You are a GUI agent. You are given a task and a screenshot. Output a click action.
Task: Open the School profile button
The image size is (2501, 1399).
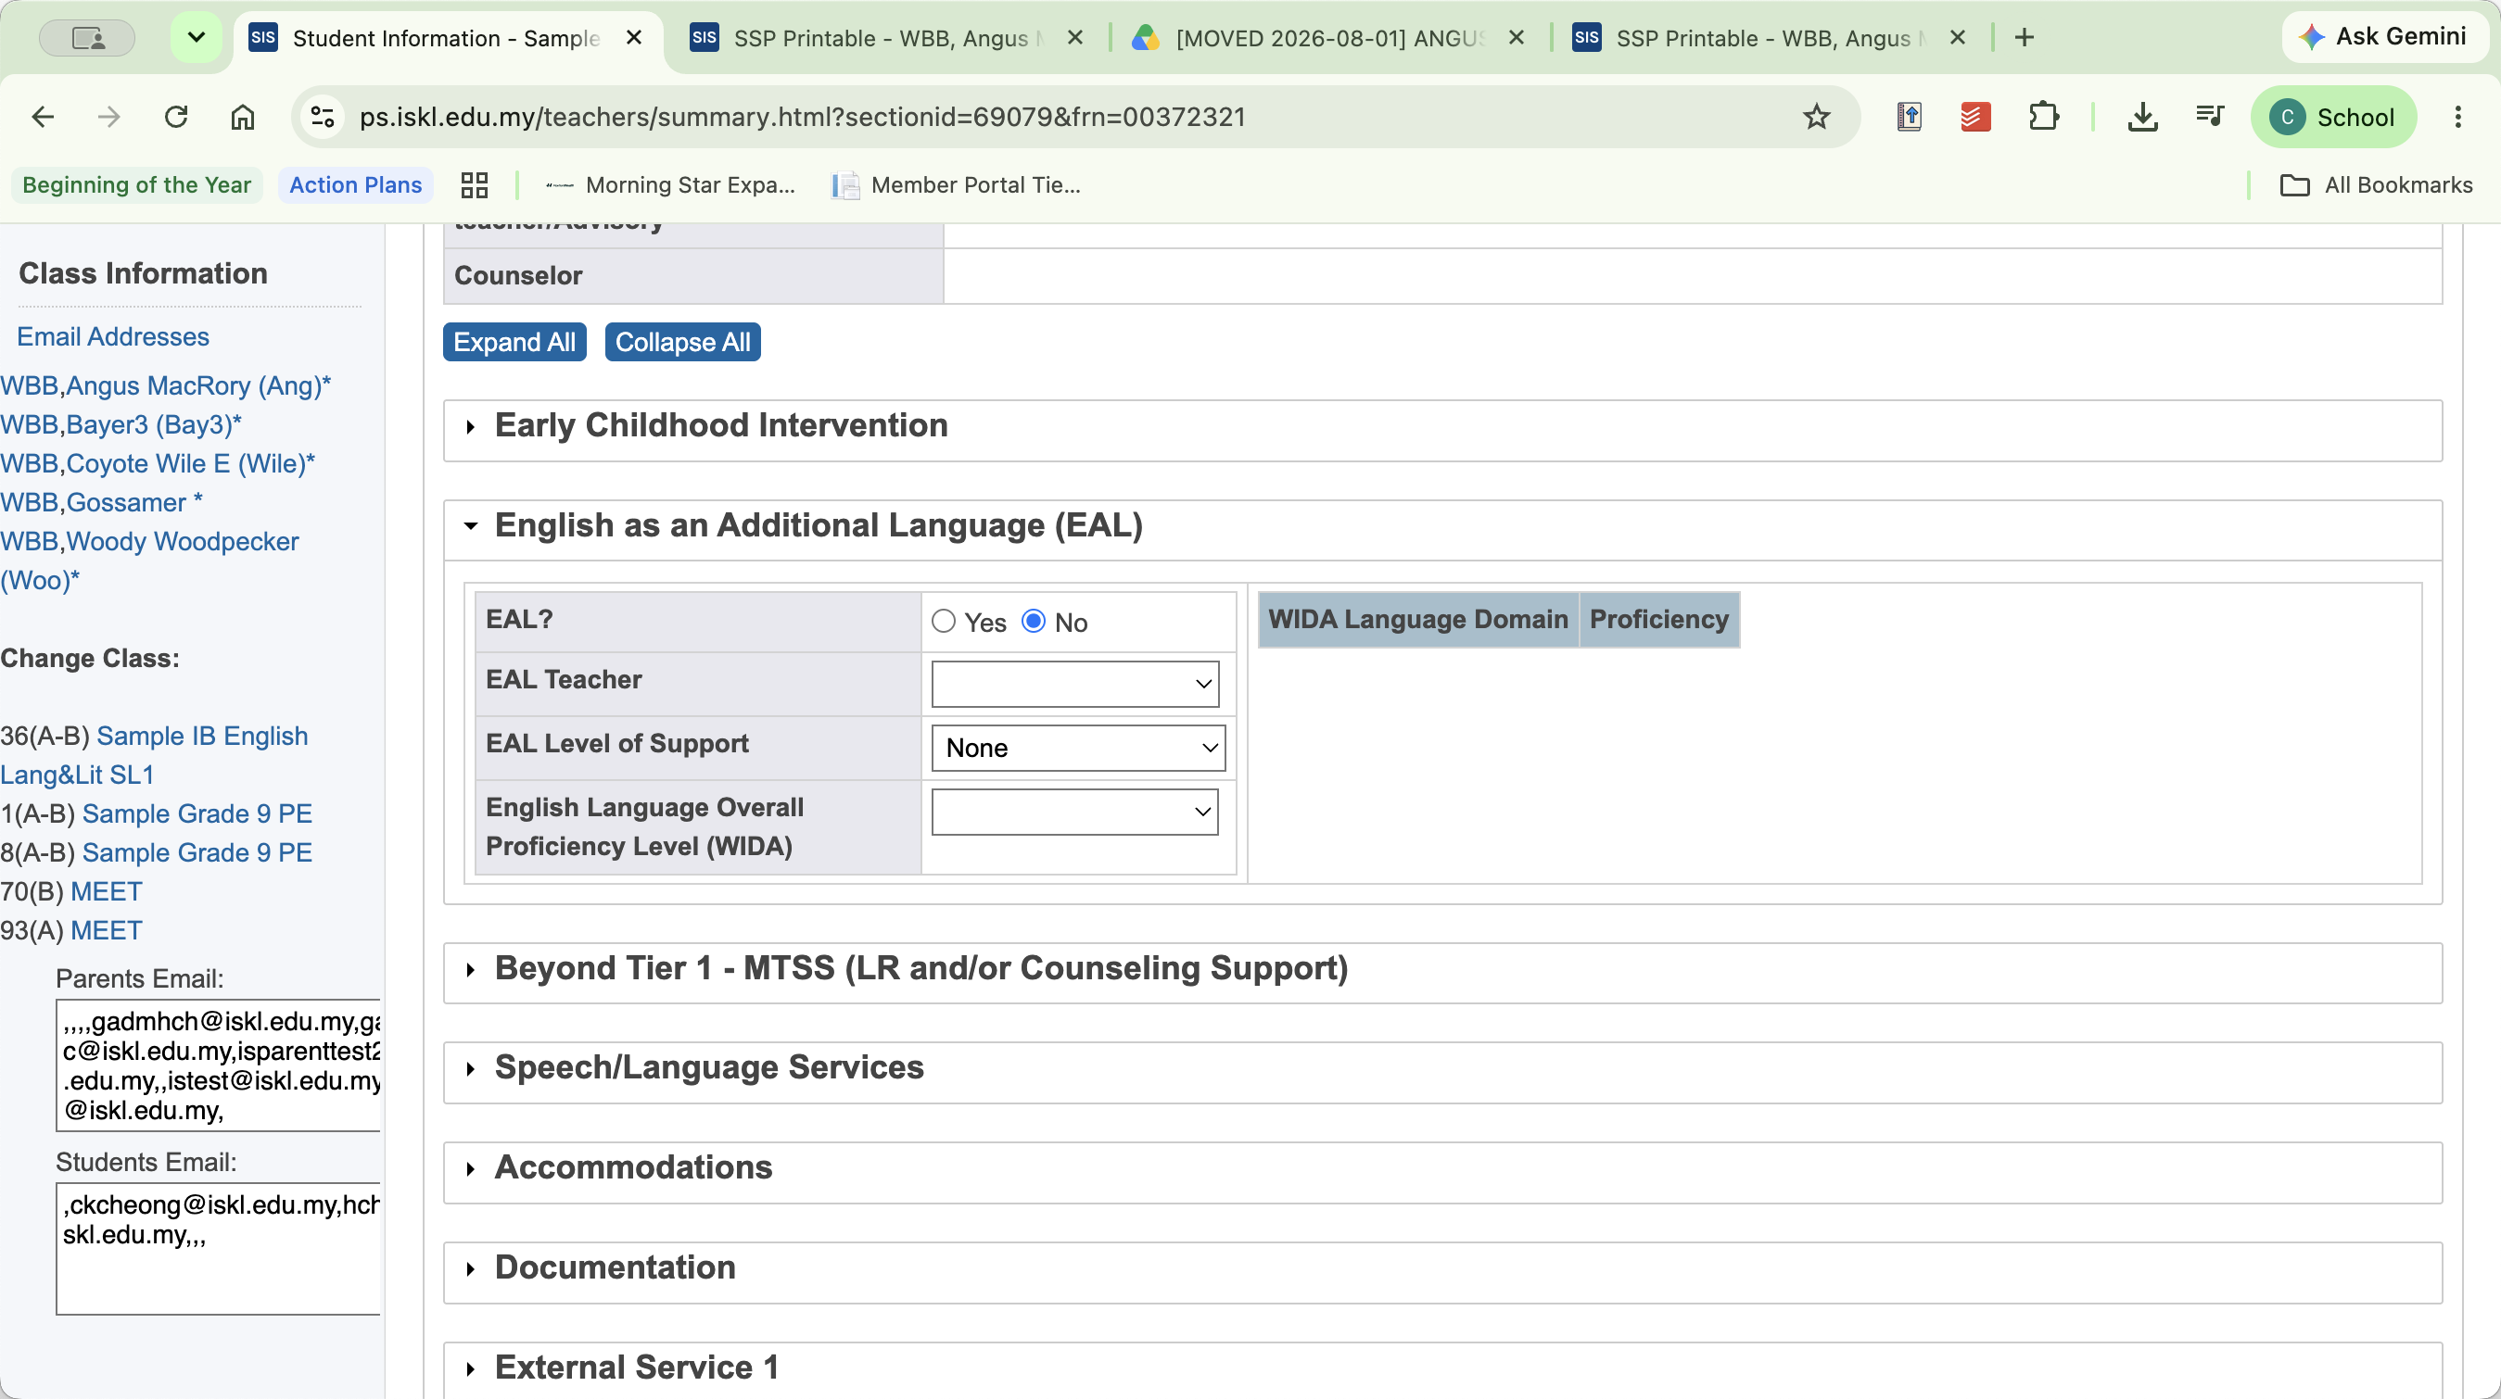tap(2333, 118)
